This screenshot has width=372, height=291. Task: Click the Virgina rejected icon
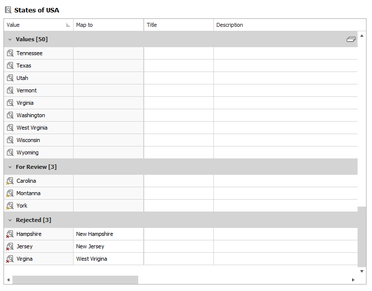10,259
